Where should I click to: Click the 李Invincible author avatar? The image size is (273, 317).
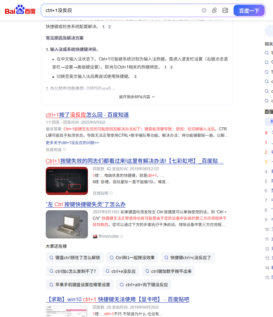click(x=95, y=236)
